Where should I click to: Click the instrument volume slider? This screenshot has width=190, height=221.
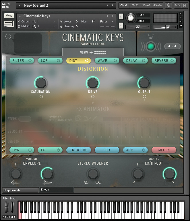pyautogui.click(x=165, y=27)
